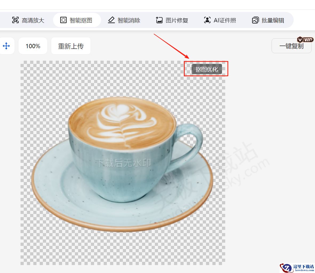Click the smart cutout icon beside 智能抠图

pyautogui.click(x=63, y=20)
